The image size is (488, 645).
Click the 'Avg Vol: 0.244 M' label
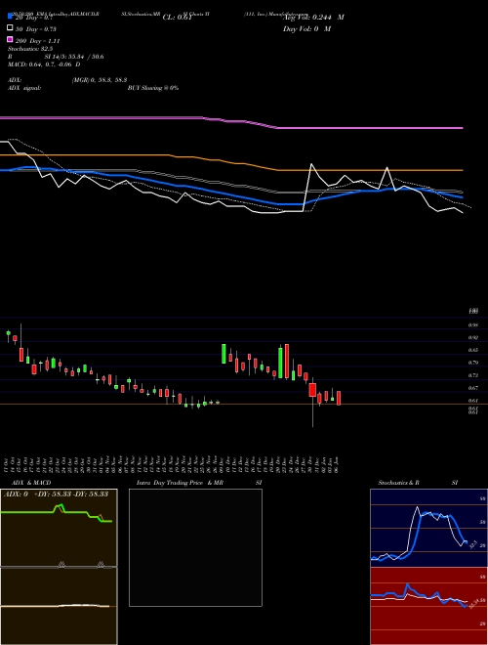[313, 18]
